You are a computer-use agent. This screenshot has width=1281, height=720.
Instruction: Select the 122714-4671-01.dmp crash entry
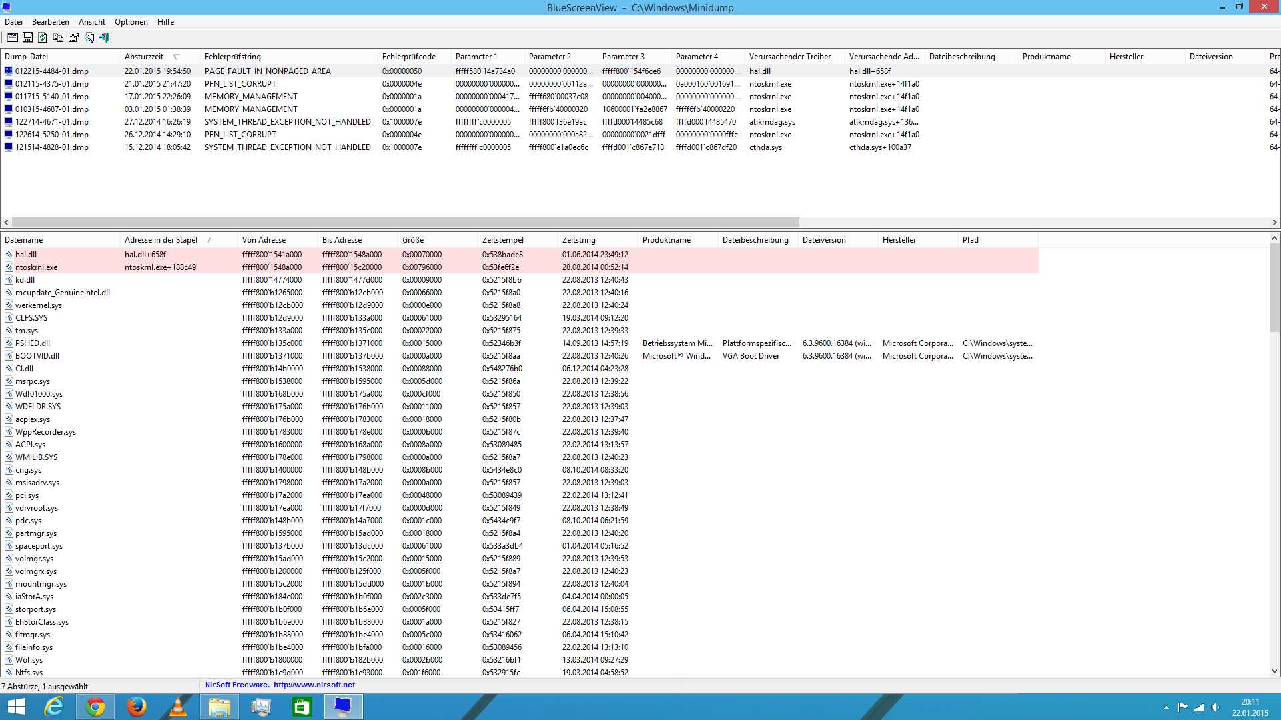(52, 122)
